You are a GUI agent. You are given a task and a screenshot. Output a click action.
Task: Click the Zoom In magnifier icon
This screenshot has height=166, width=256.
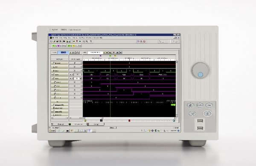tap(84, 41)
